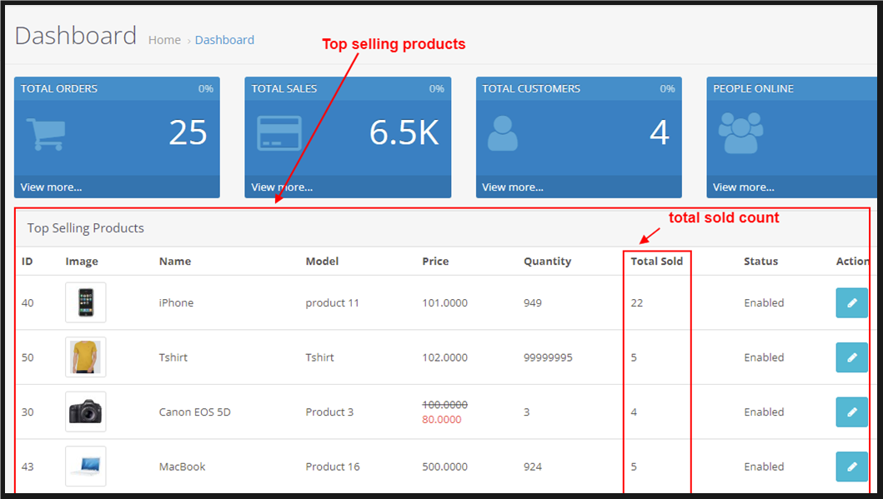Click the group icon in People Online
This screenshot has width=883, height=499.
point(740,133)
